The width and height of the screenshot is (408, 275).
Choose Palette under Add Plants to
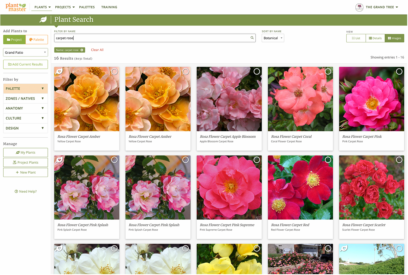(37, 40)
